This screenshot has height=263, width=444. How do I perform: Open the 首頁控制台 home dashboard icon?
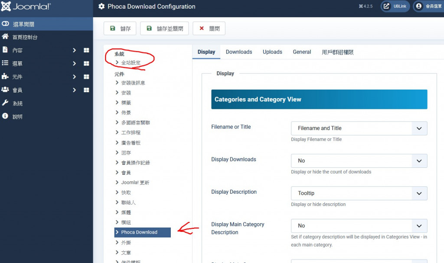click(5, 36)
